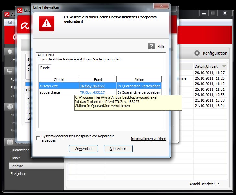Select report dated 21.10.2011, 13:01

210,106
